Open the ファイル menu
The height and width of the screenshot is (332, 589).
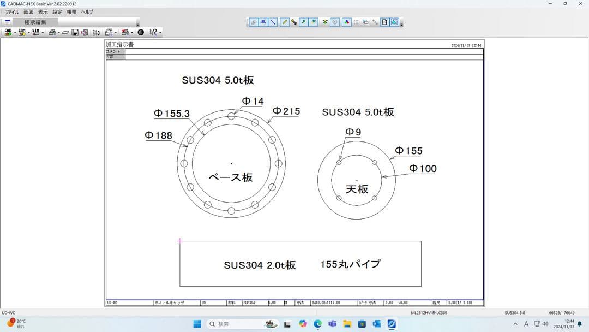point(11,12)
